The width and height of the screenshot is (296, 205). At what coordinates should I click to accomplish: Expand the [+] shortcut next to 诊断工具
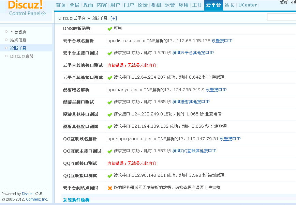click(x=114, y=18)
